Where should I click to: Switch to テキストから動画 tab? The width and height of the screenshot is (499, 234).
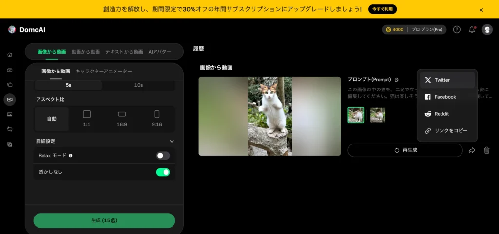[124, 52]
